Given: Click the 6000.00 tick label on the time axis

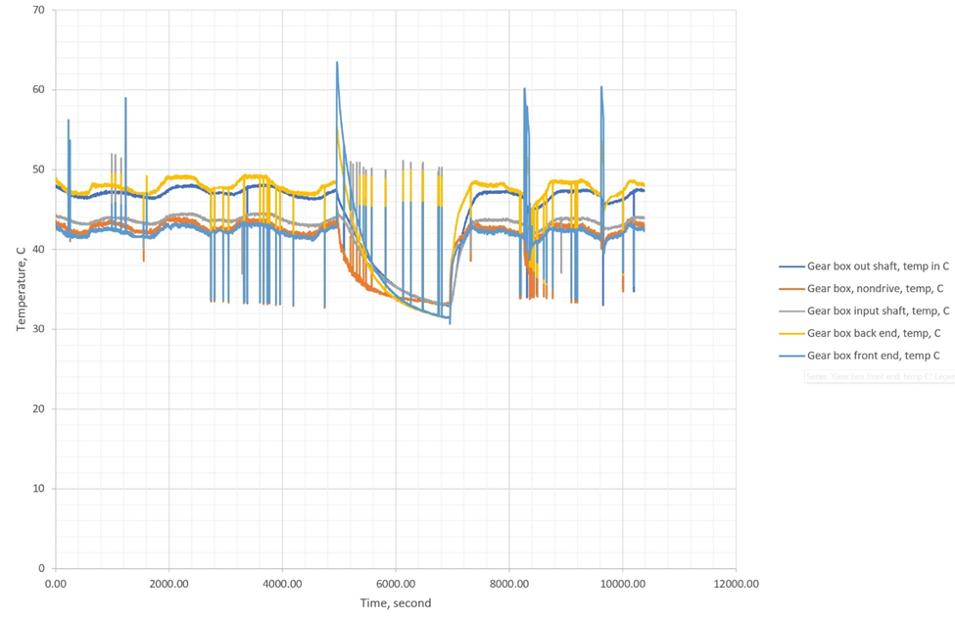Looking at the screenshot, I should coord(395,584).
